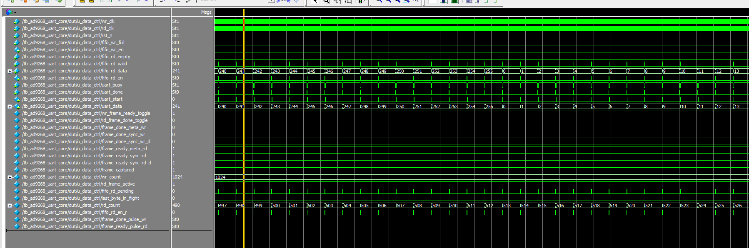Click the signal icon beside uart_busy
Screen dimensions: 749x248
point(16,85)
